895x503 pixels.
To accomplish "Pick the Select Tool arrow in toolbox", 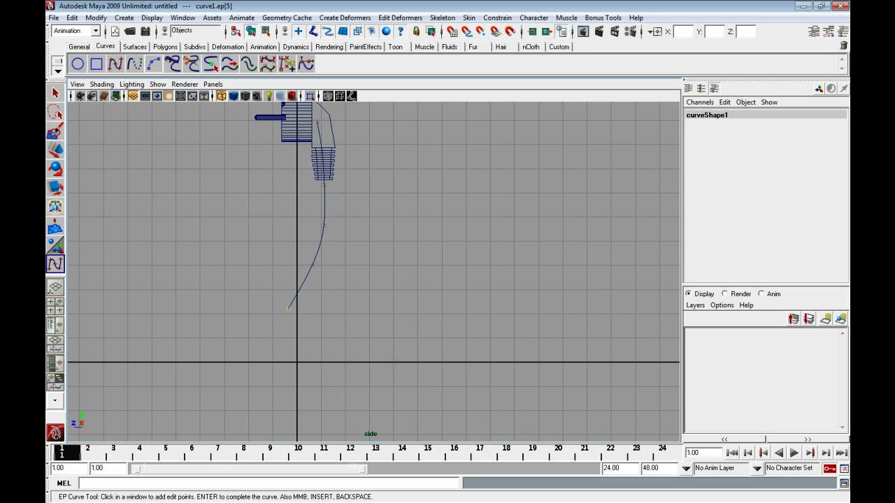I will tap(55, 93).
